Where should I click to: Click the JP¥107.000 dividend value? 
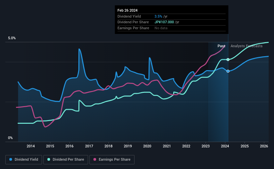click(x=164, y=22)
